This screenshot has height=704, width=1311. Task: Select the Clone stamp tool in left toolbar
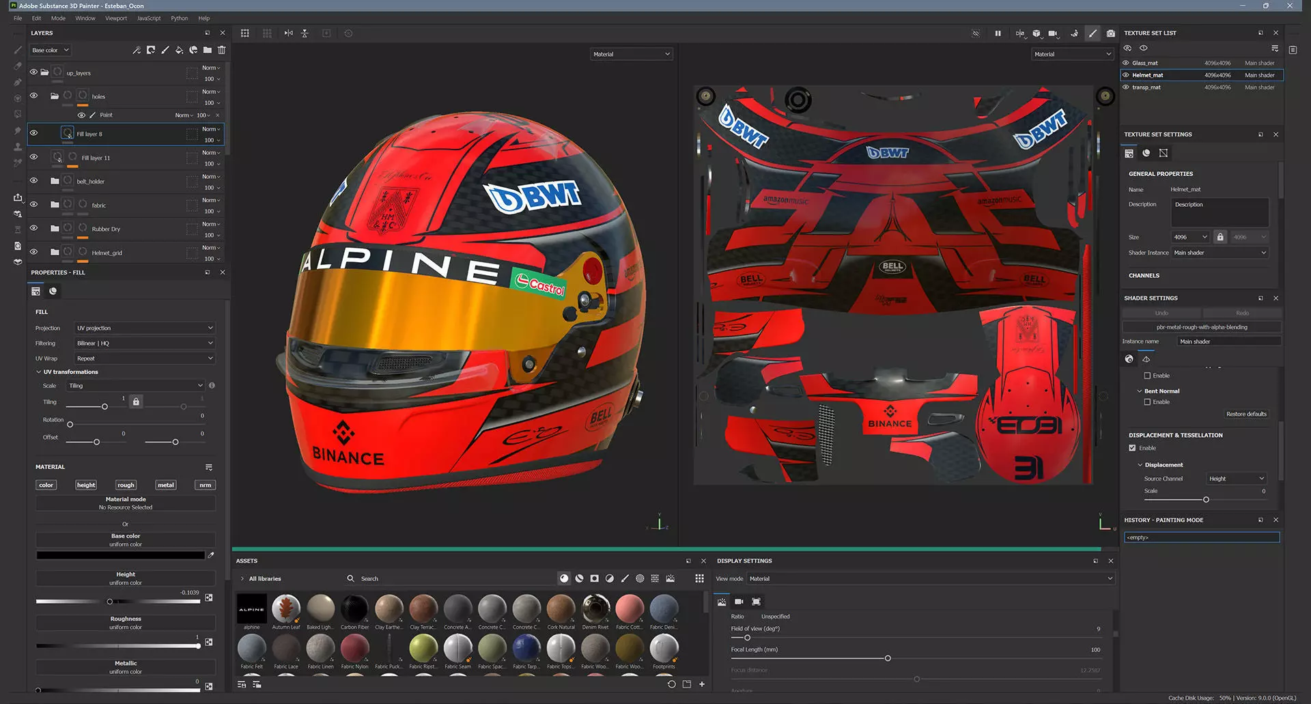coord(18,147)
